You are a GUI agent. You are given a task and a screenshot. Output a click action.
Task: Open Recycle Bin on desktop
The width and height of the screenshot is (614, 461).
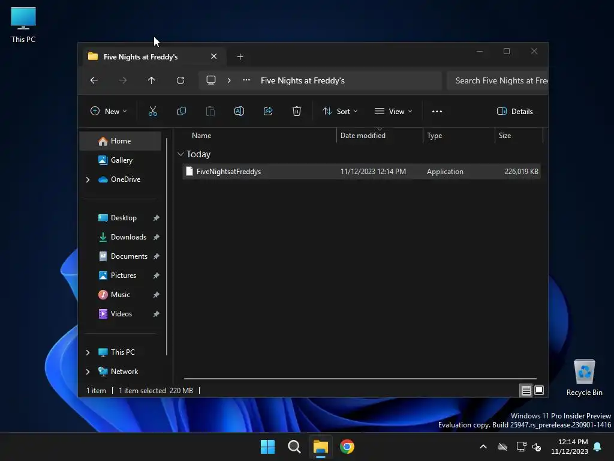coord(584,378)
